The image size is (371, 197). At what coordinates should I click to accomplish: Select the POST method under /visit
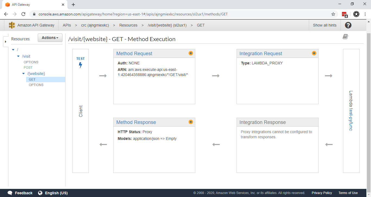[28, 68]
